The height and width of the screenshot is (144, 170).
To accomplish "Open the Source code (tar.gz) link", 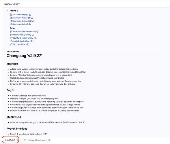I will pos(21,18).
